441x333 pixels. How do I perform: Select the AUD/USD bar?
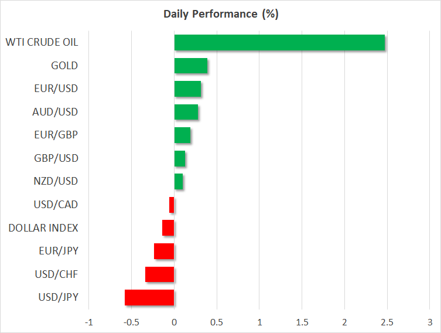186,112
